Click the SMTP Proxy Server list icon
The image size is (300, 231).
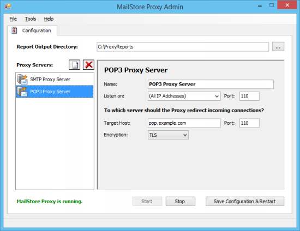click(x=22, y=80)
